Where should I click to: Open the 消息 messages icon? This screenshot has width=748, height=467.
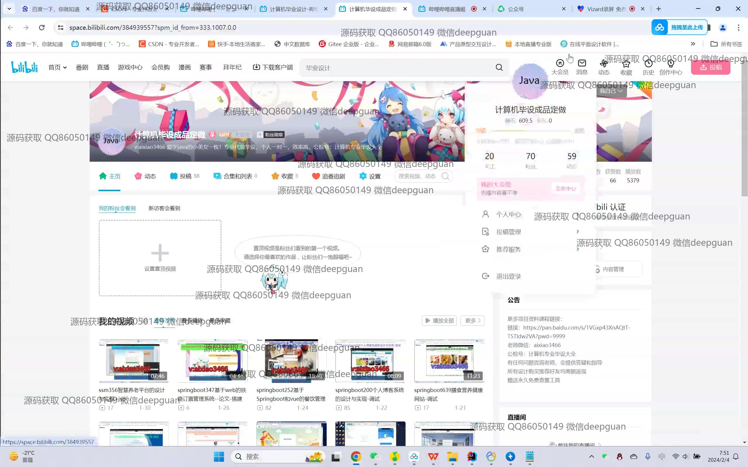(582, 67)
